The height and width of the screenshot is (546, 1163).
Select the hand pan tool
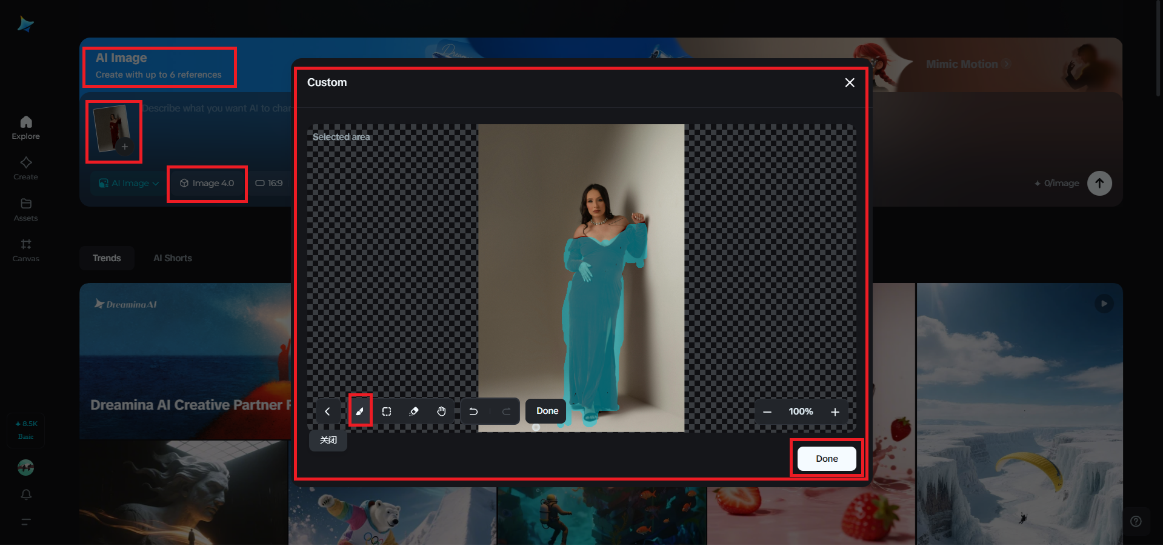[441, 411]
